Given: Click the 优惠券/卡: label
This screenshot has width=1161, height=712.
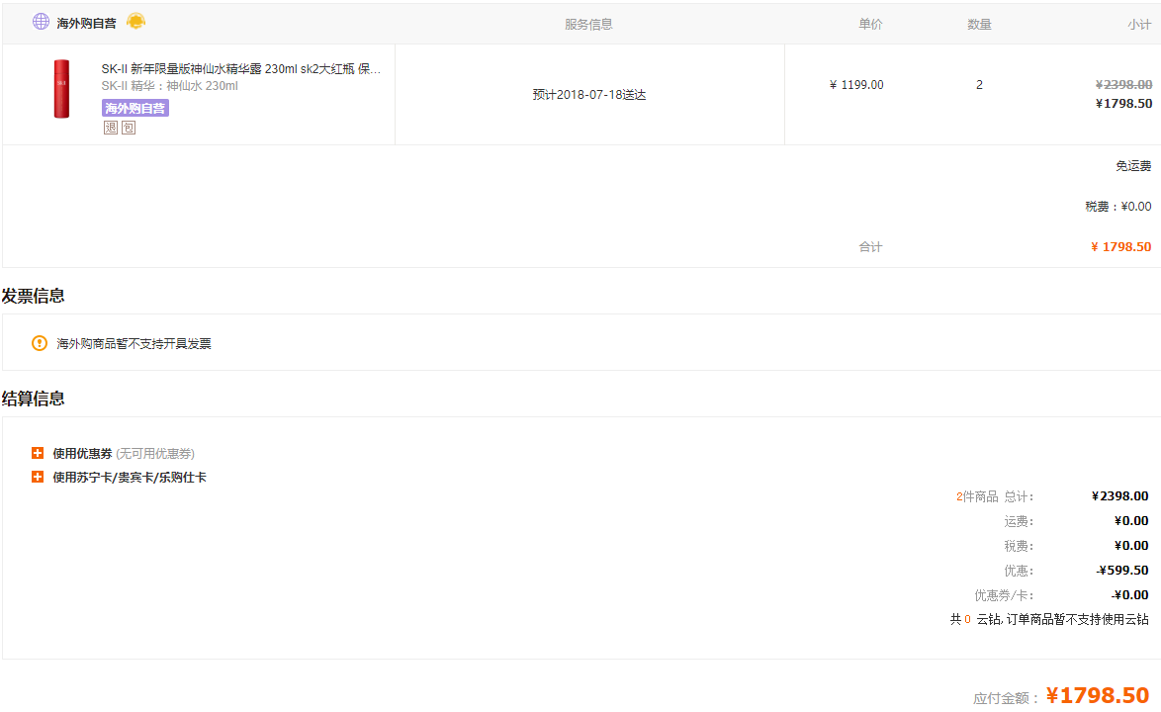Looking at the screenshot, I should click(x=1004, y=595).
